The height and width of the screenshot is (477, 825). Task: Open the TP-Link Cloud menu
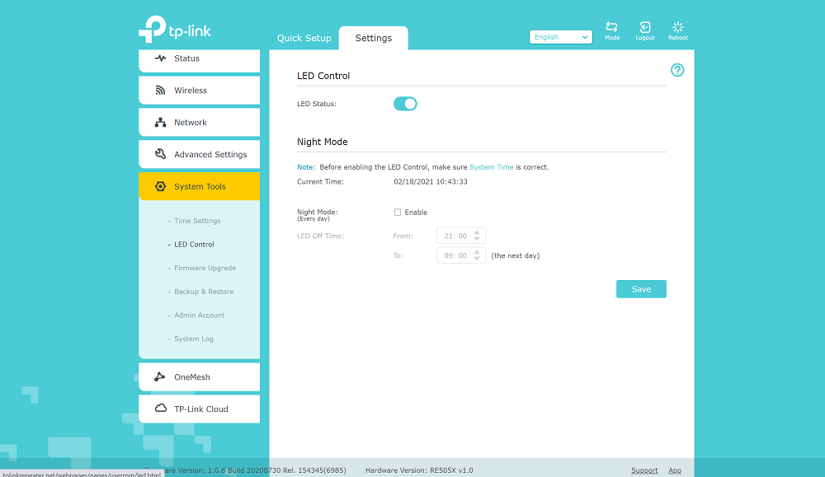click(200, 409)
